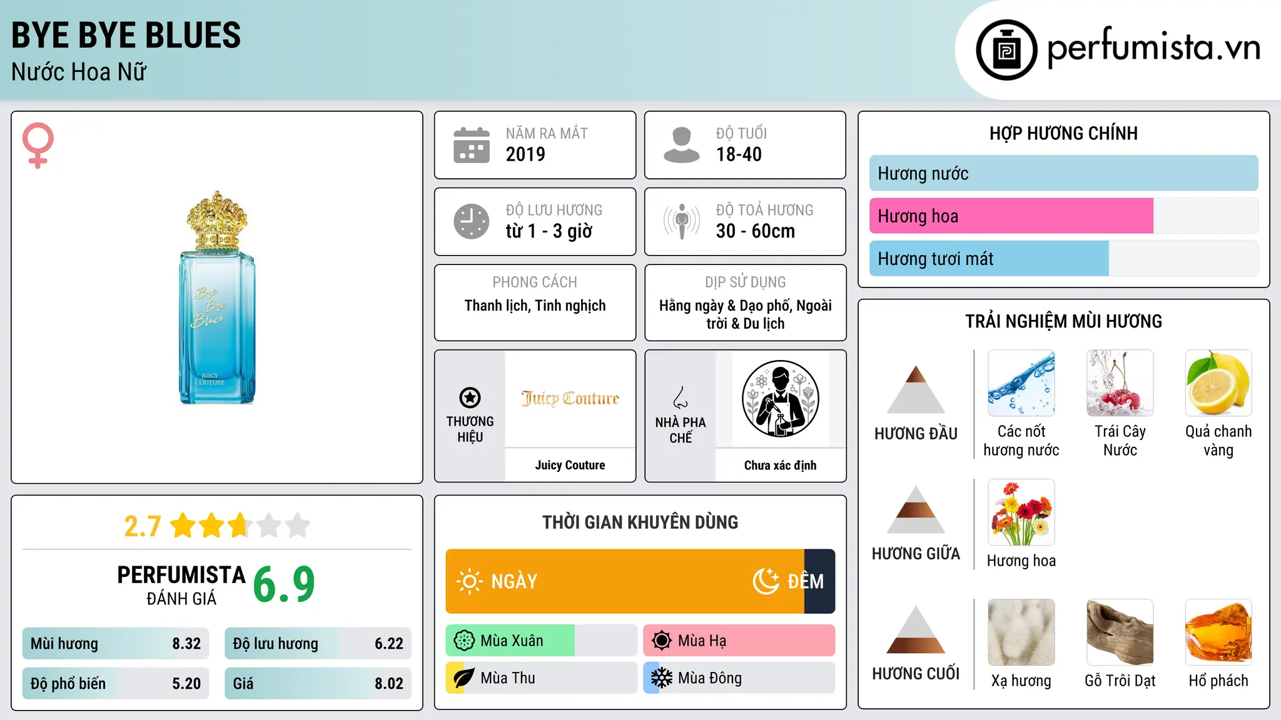Click the Độ lưu hương 6.22 score bar
The height and width of the screenshot is (720, 1281).
tap(318, 644)
